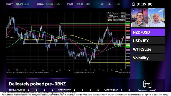Click the Delicately poised pre-RBNZ headline
171x96 pixels.
(37, 84)
